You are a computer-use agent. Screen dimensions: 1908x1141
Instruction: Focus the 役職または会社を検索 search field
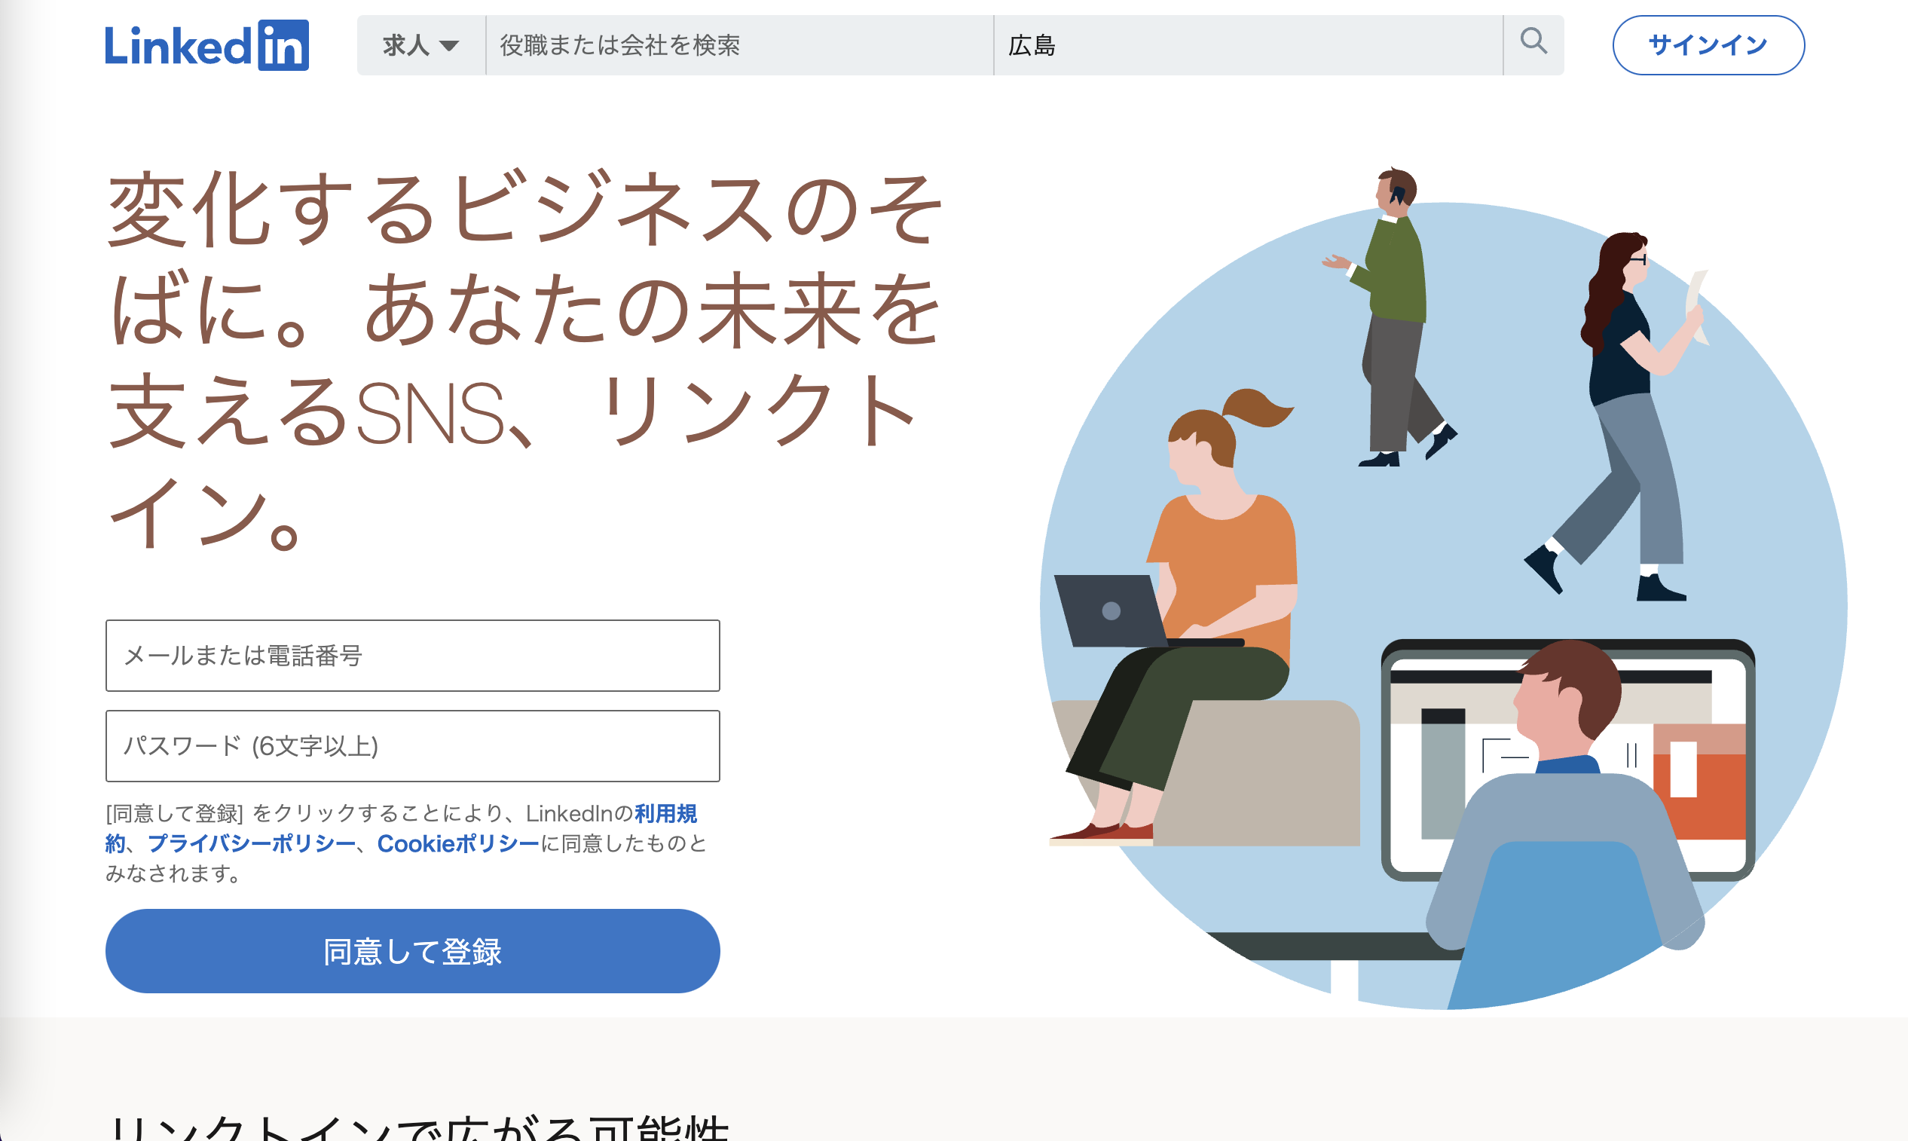pos(739,45)
